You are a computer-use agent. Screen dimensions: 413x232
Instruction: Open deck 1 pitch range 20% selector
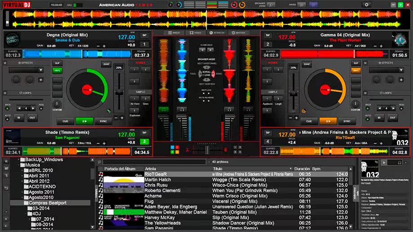pos(119,68)
